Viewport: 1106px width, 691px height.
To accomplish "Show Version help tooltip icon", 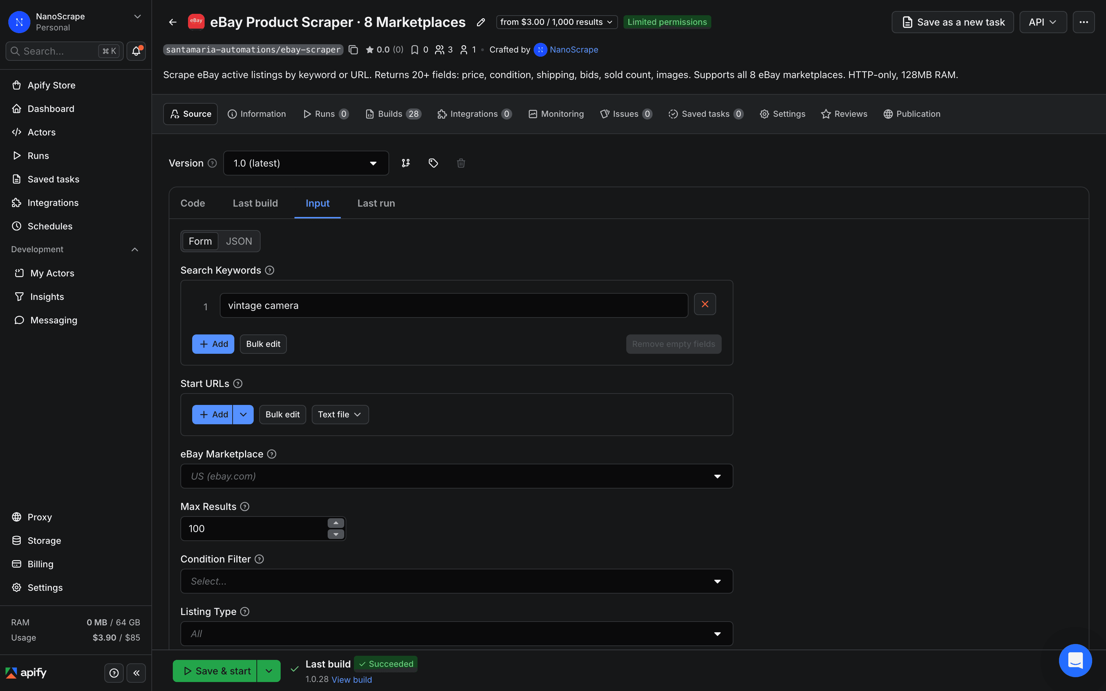I will click(x=212, y=163).
